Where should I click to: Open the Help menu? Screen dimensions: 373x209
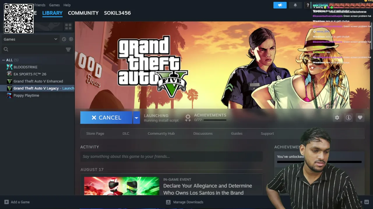point(67,5)
